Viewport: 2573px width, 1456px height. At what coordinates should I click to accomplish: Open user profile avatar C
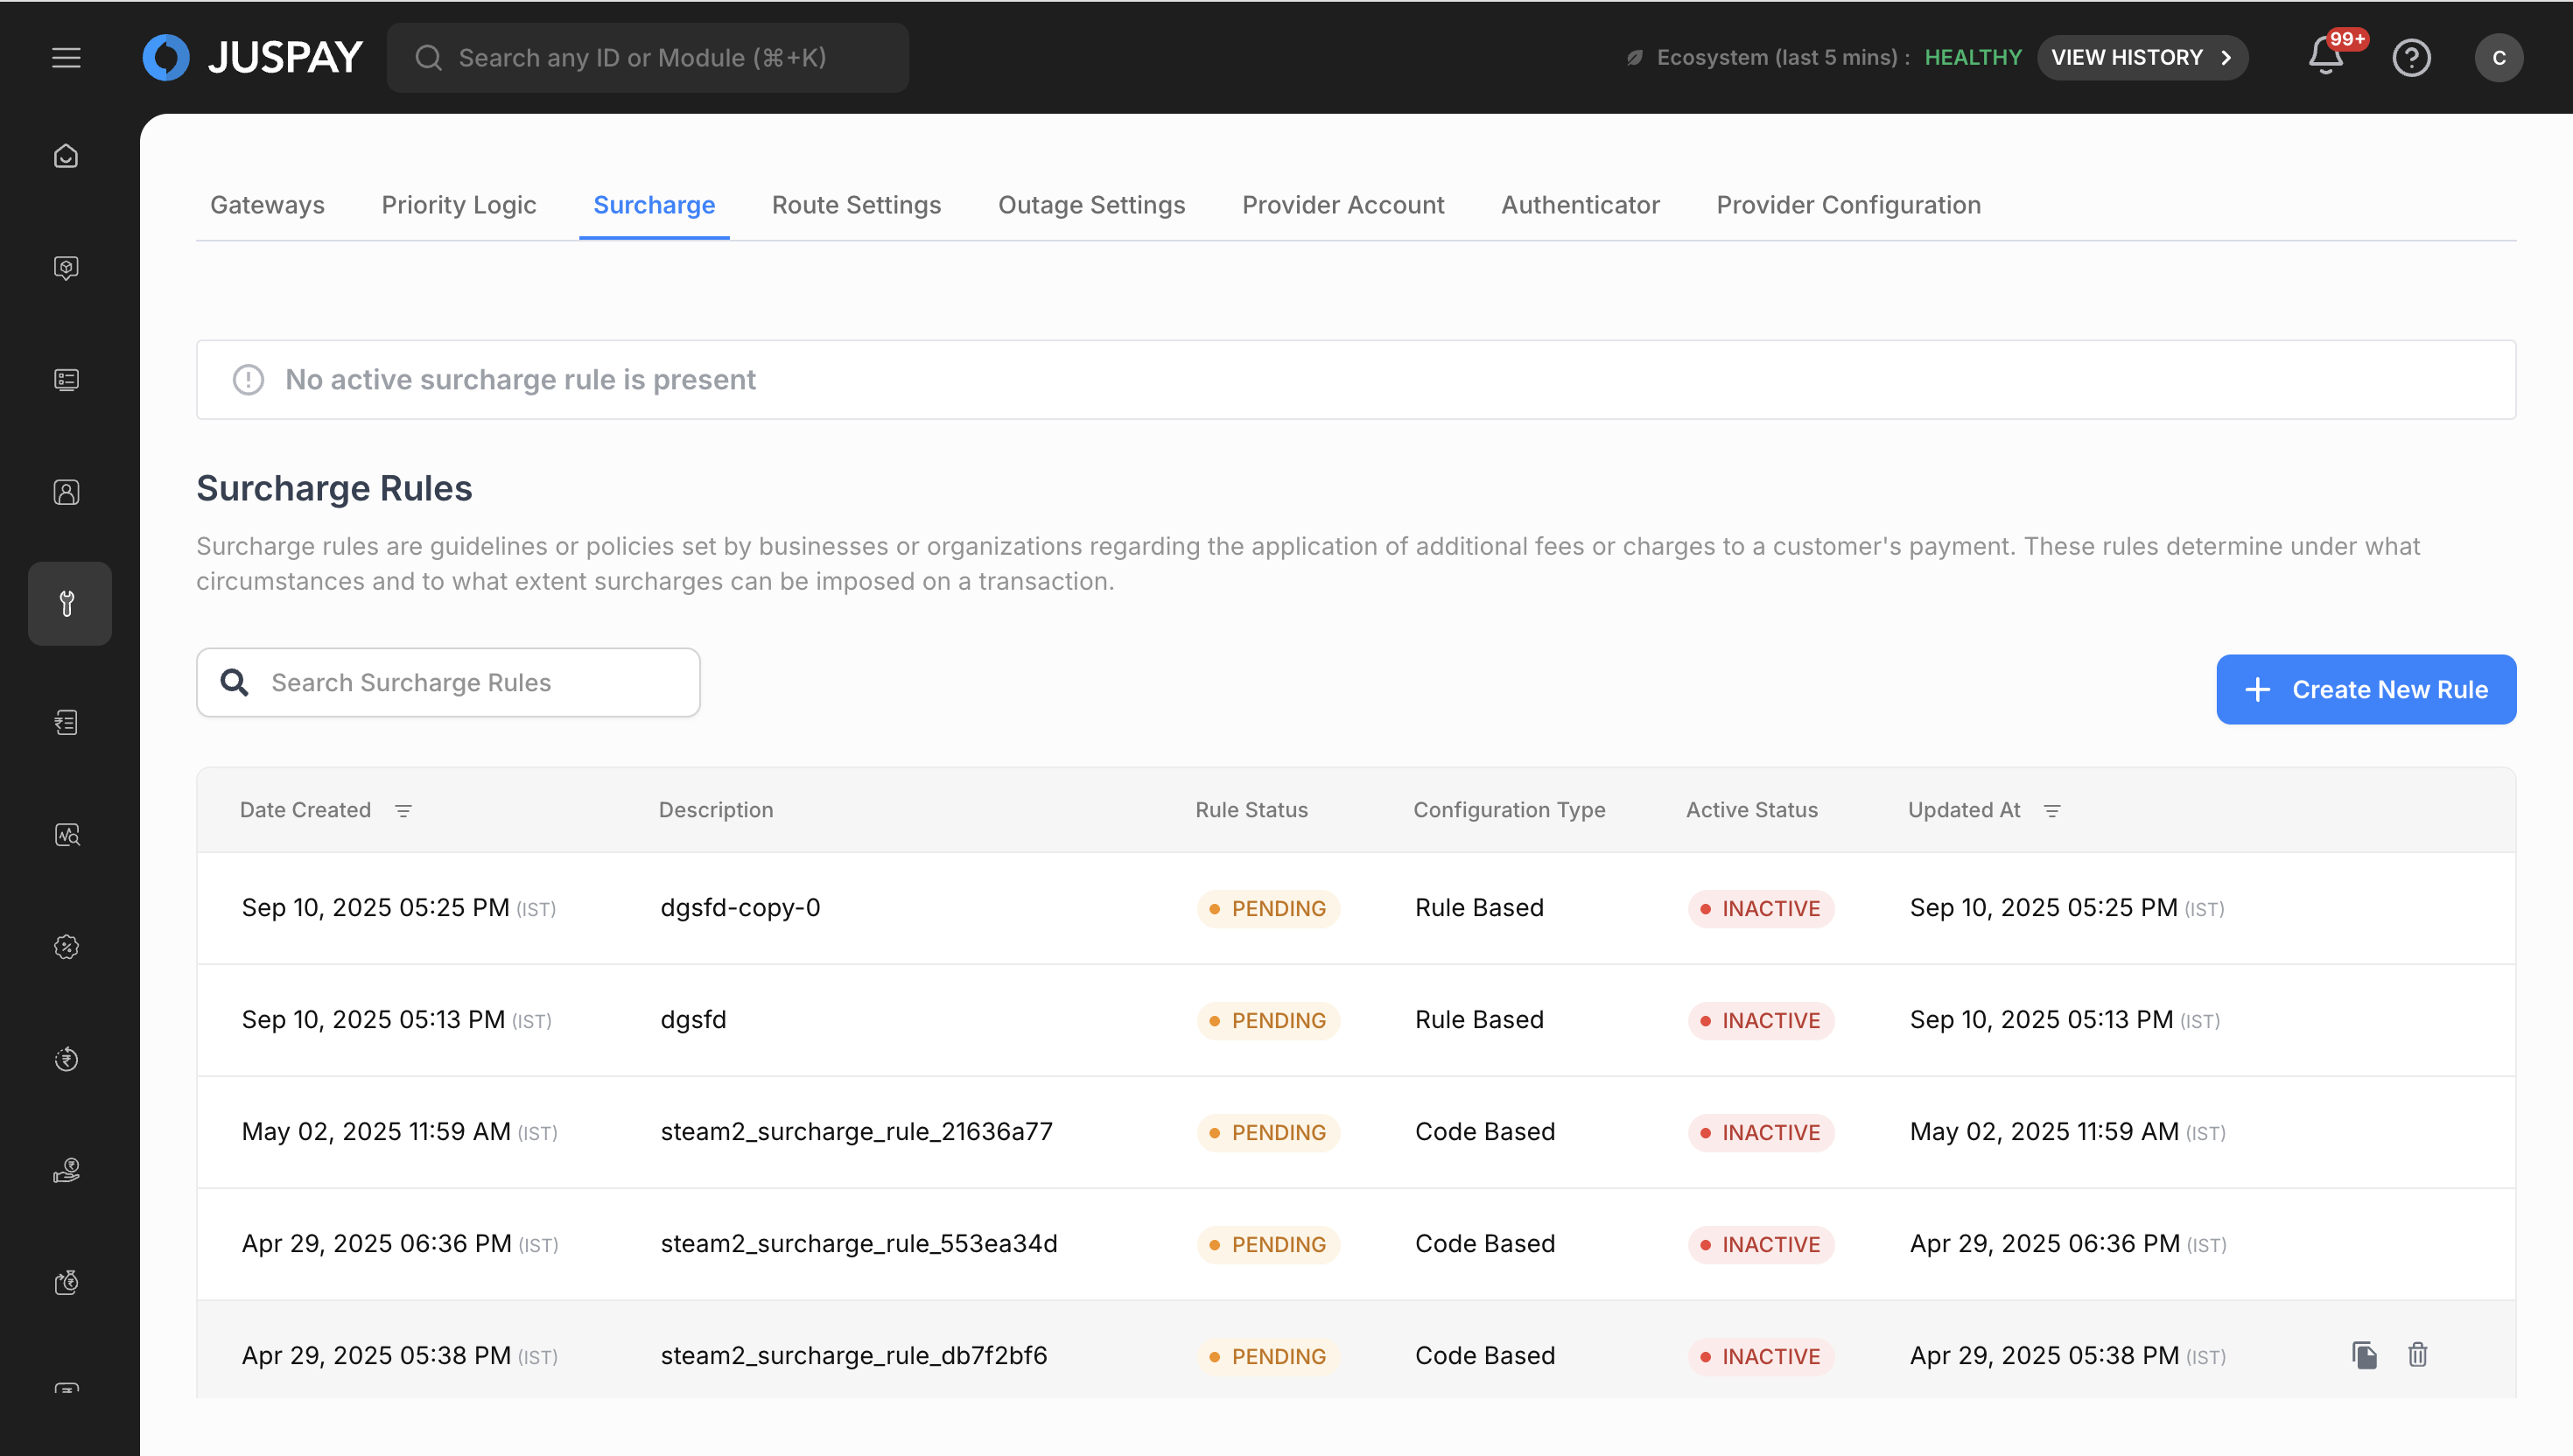(2498, 57)
